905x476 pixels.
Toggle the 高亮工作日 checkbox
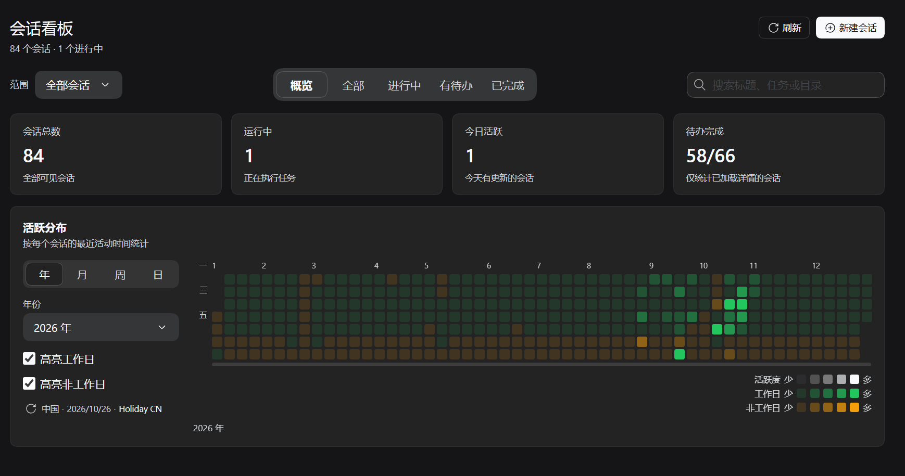pyautogui.click(x=29, y=358)
